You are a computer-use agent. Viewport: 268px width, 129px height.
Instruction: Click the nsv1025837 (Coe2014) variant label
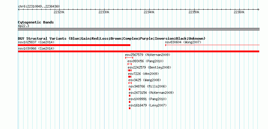coord(36,42)
